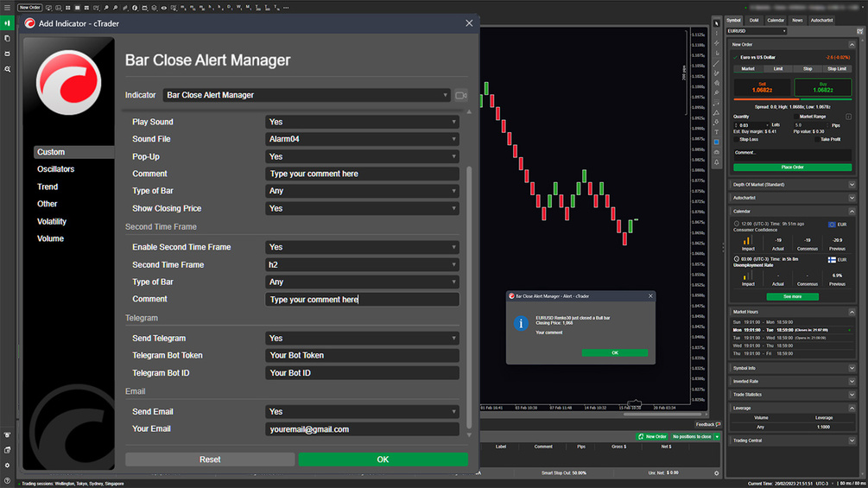Open the main hamburger menu
Image resolution: width=868 pixels, height=488 pixels.
coord(7,8)
